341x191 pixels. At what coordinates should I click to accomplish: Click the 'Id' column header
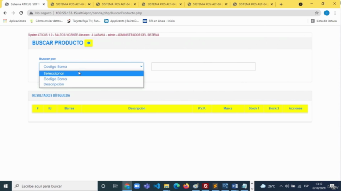pos(50,108)
